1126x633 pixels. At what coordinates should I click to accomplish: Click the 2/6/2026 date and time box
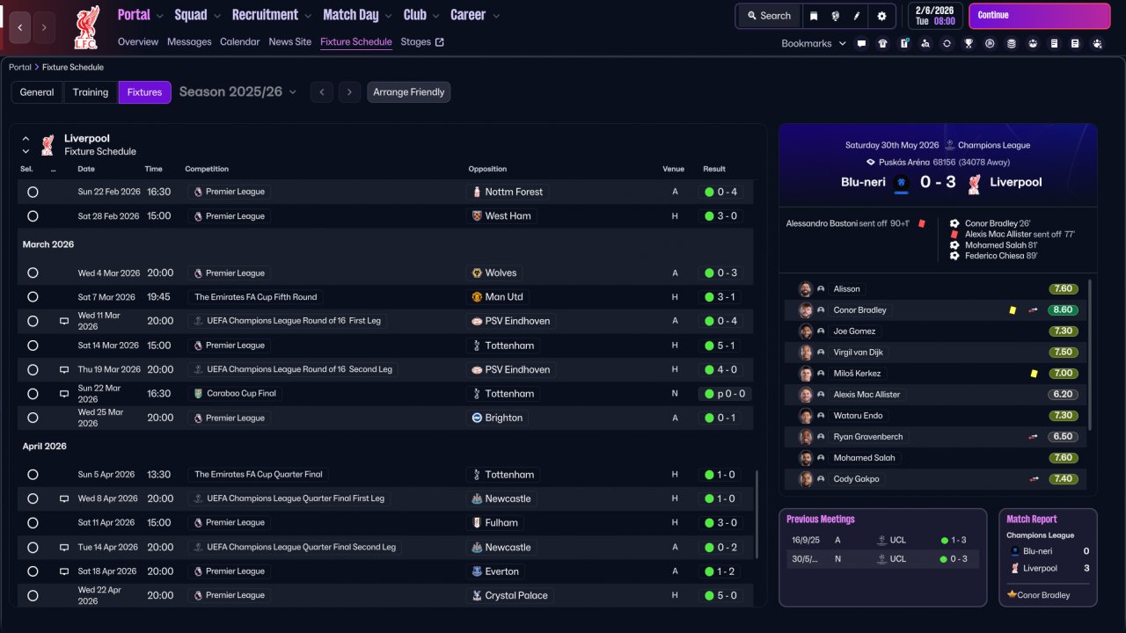(x=935, y=16)
